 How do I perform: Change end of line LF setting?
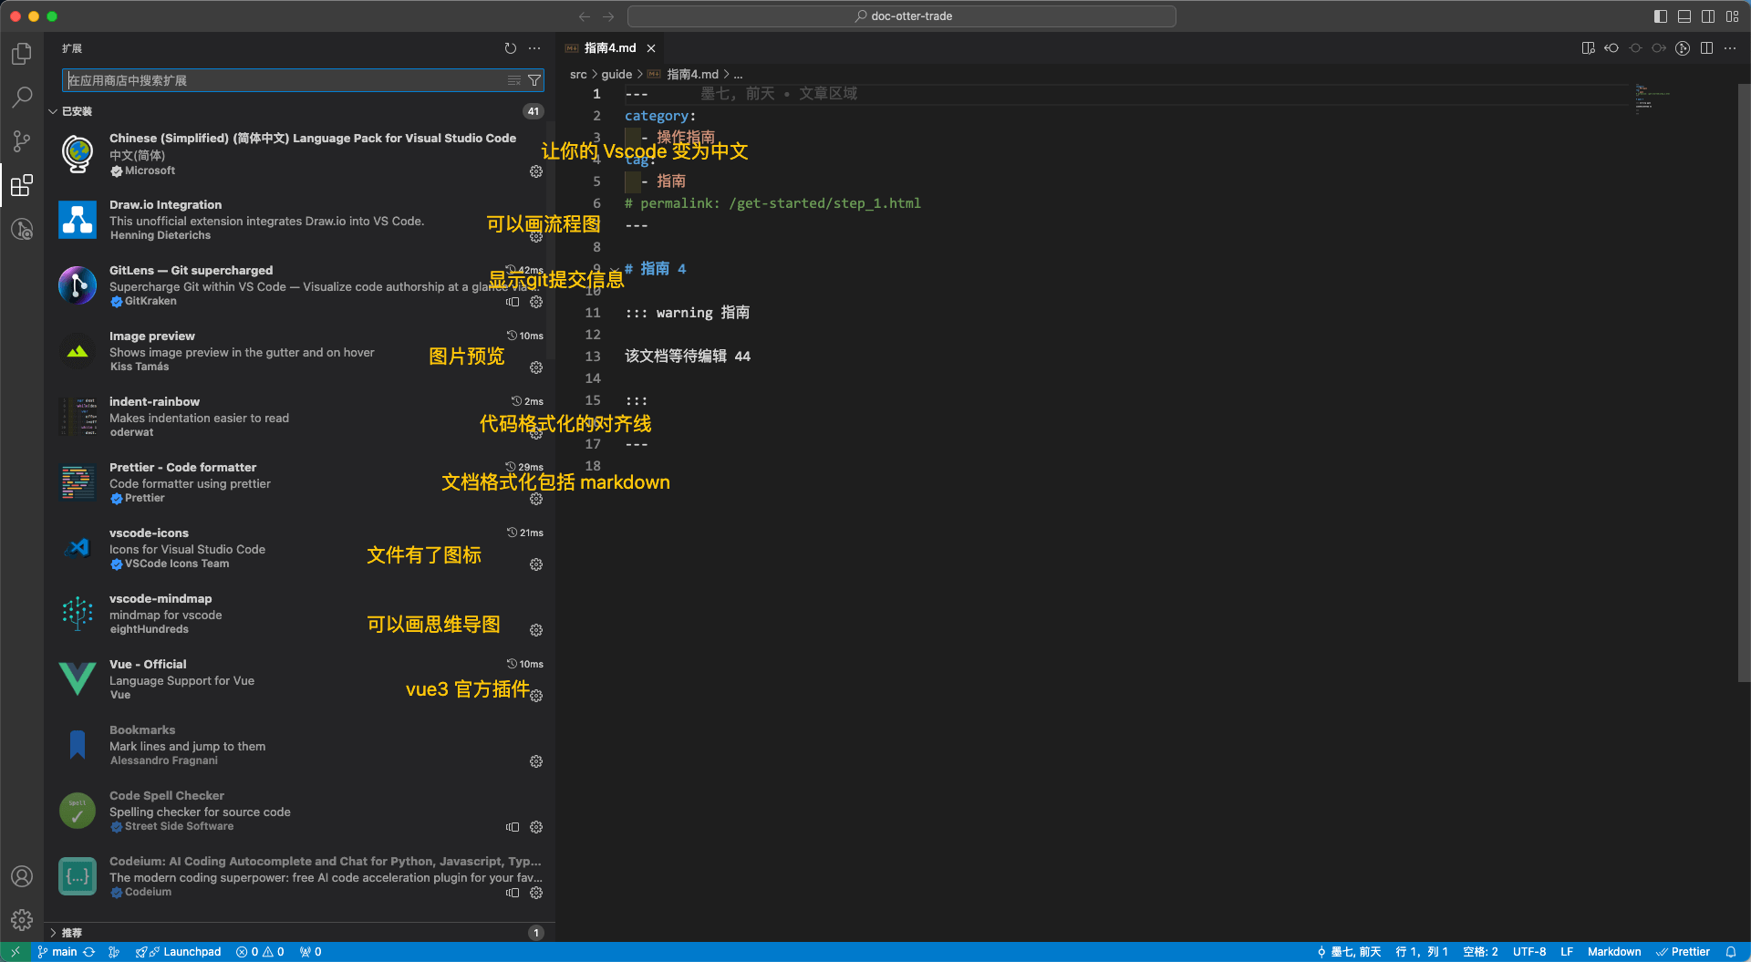tap(1567, 952)
